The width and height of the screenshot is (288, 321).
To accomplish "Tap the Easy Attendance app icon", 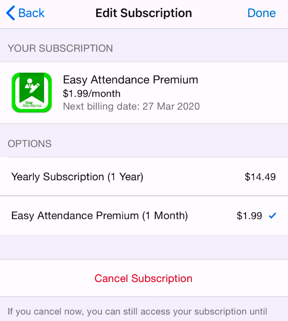I will click(32, 93).
